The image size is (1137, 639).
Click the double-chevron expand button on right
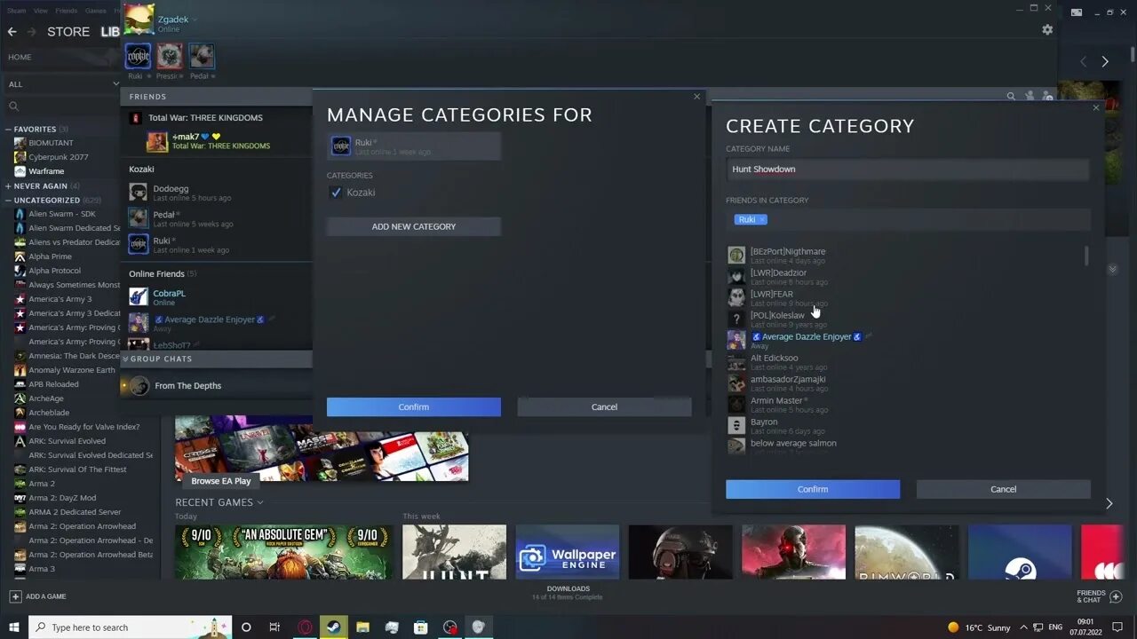[x=1112, y=269]
